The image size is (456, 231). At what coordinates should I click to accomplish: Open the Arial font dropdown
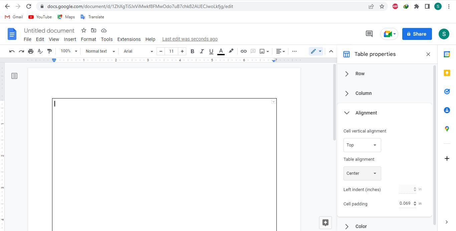click(x=138, y=51)
